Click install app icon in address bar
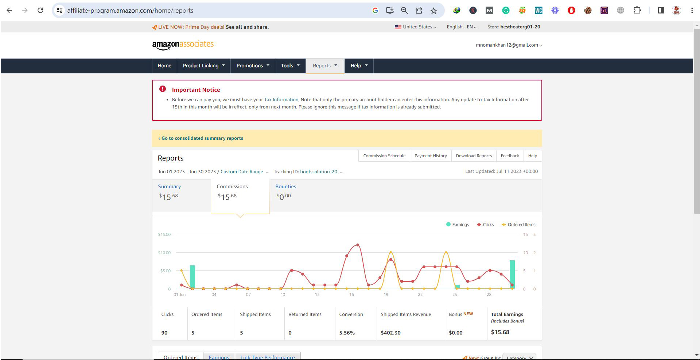This screenshot has height=360, width=700. [390, 11]
